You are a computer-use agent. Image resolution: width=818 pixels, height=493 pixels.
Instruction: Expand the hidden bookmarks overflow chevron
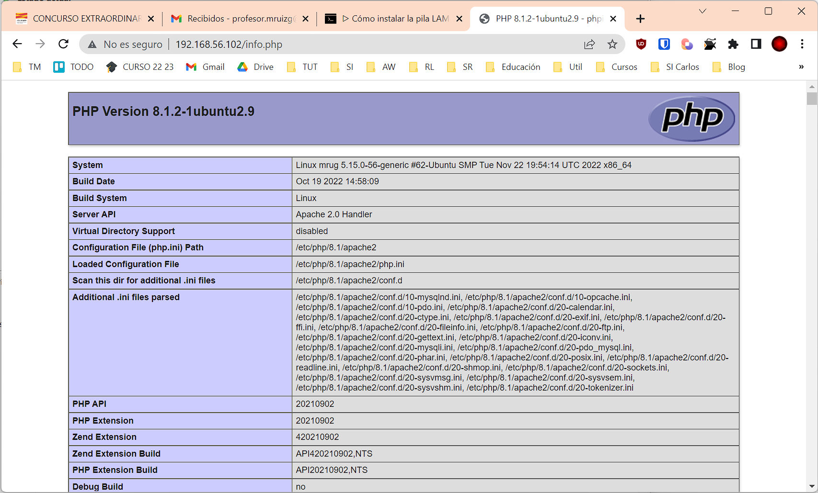[801, 67]
